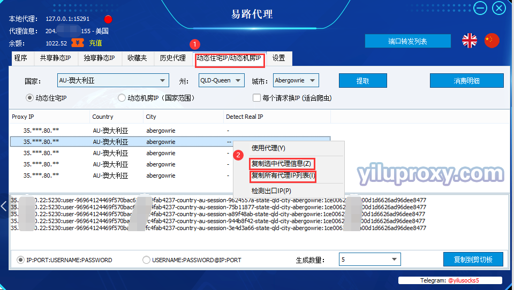Click the local proxy address 127.0.0.1:15291
This screenshot has height=290, width=514.
tap(67, 19)
